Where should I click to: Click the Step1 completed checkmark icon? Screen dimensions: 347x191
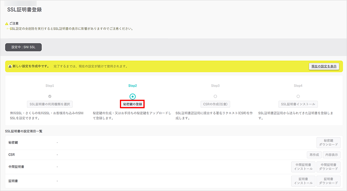(50, 96)
